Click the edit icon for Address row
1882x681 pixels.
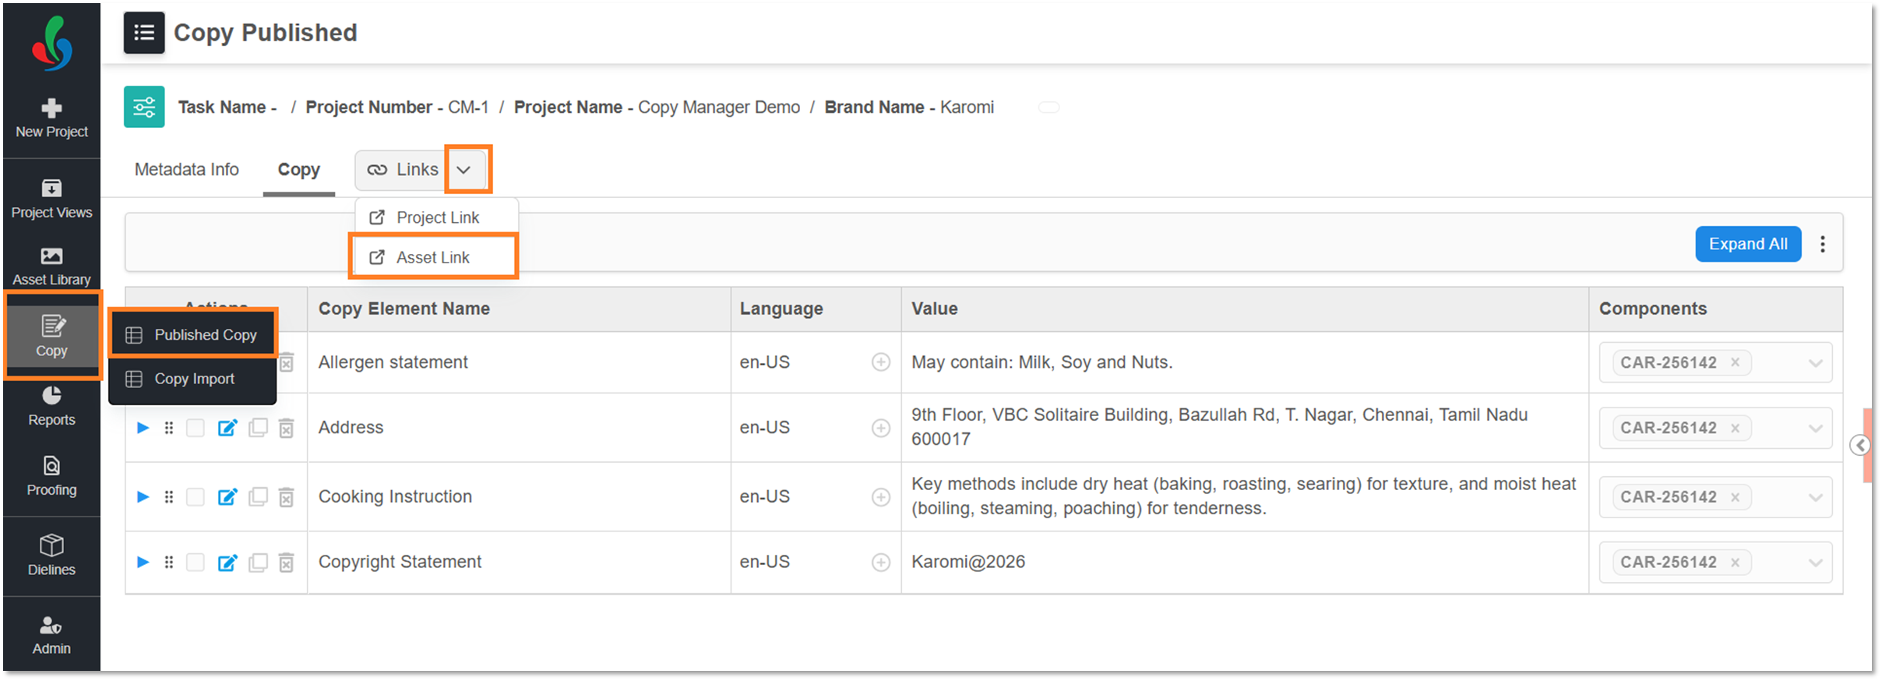pyautogui.click(x=227, y=428)
